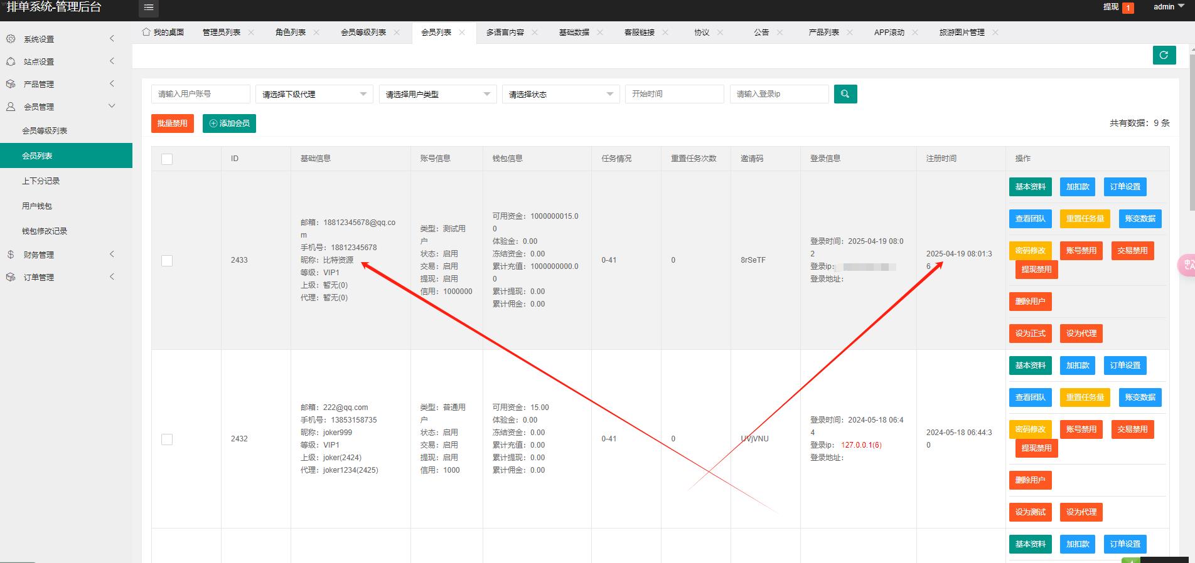Screen dimensions: 1195x563
Task: Click the 系统设置 gear icon in sidebar
Action: 11,39
